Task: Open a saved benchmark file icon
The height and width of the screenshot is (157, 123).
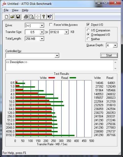Action: pyautogui.click(x=12, y=17)
